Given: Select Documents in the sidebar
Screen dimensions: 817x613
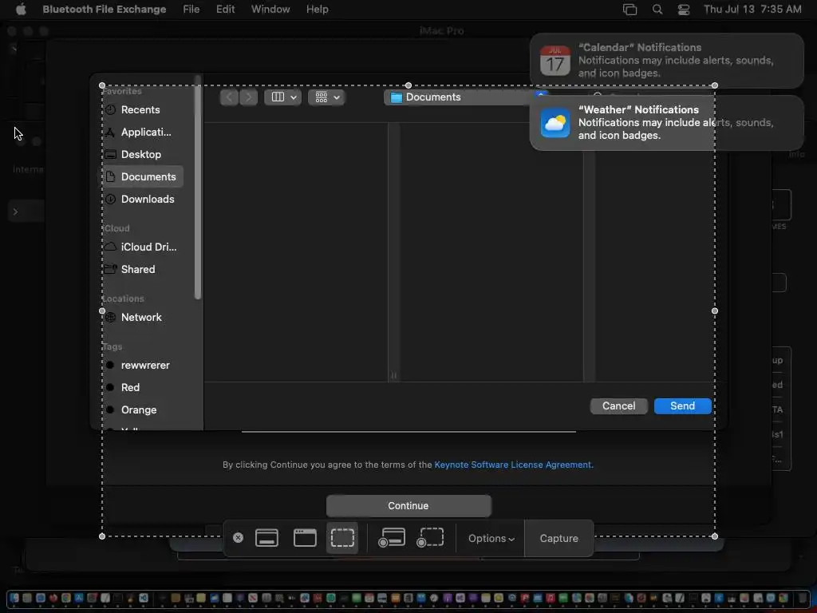Looking at the screenshot, I should (142, 176).
